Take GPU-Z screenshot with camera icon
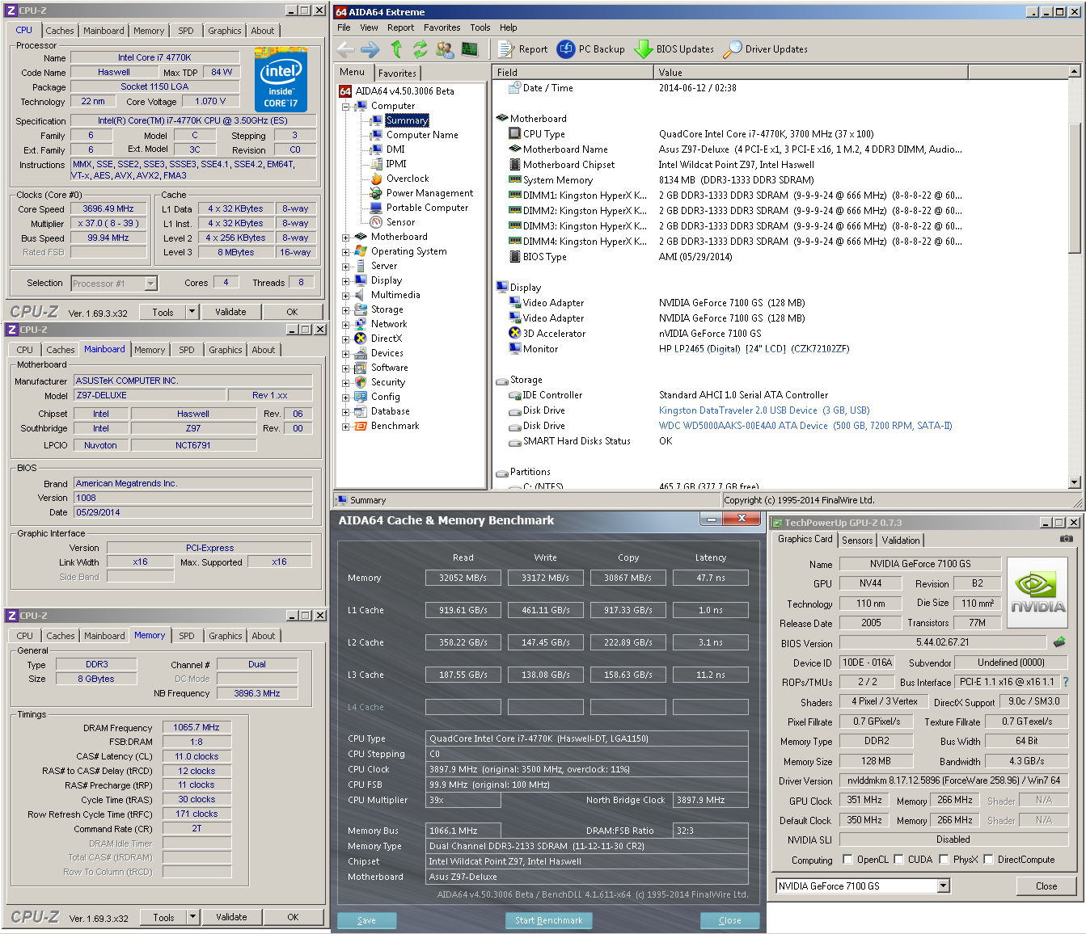Viewport: 1086px width, 934px height. 1067,539
